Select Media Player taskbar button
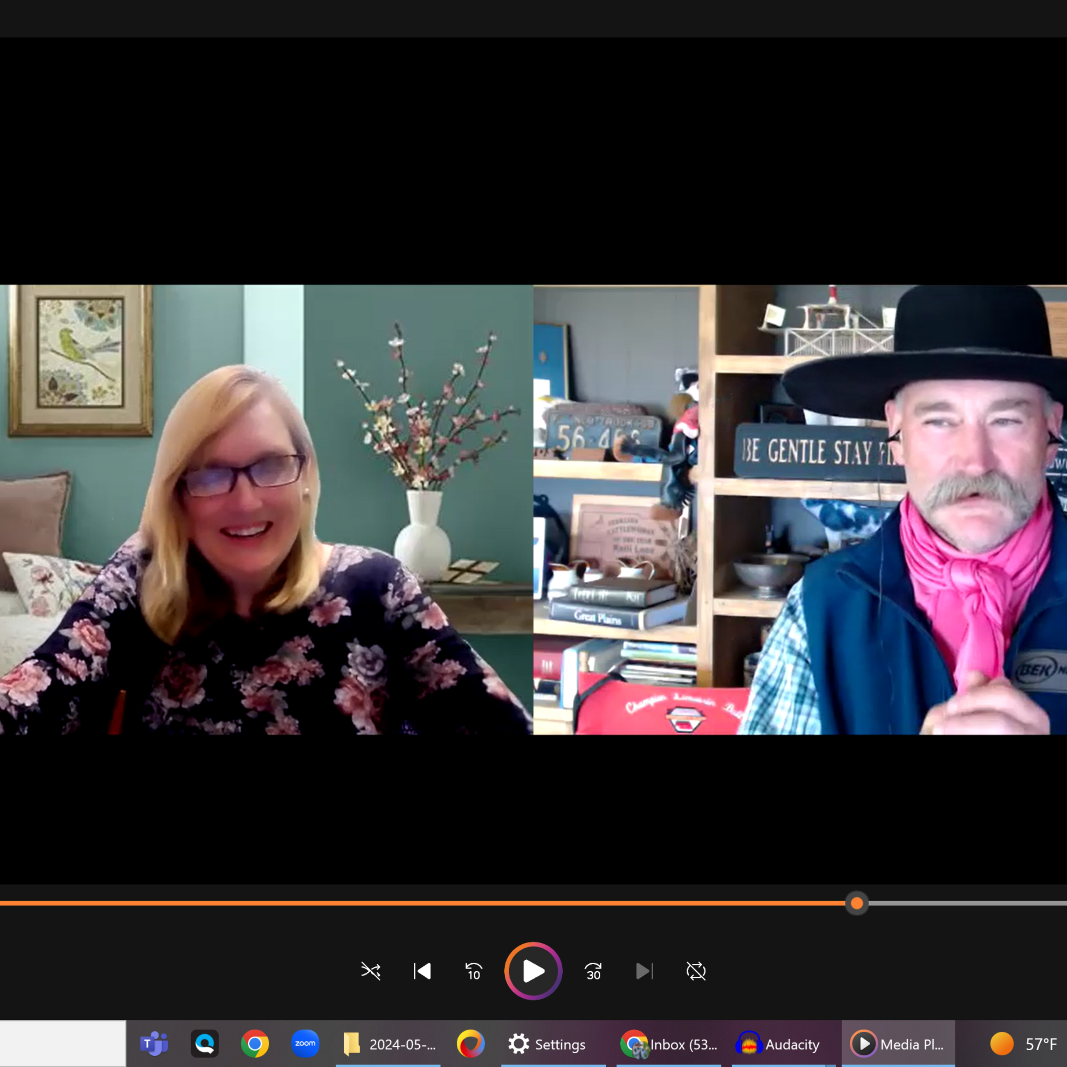 pyautogui.click(x=897, y=1044)
